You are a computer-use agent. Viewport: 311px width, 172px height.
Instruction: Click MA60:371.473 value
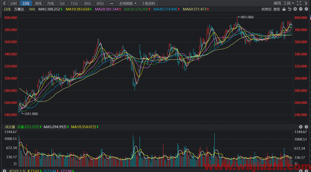coord(196,9)
